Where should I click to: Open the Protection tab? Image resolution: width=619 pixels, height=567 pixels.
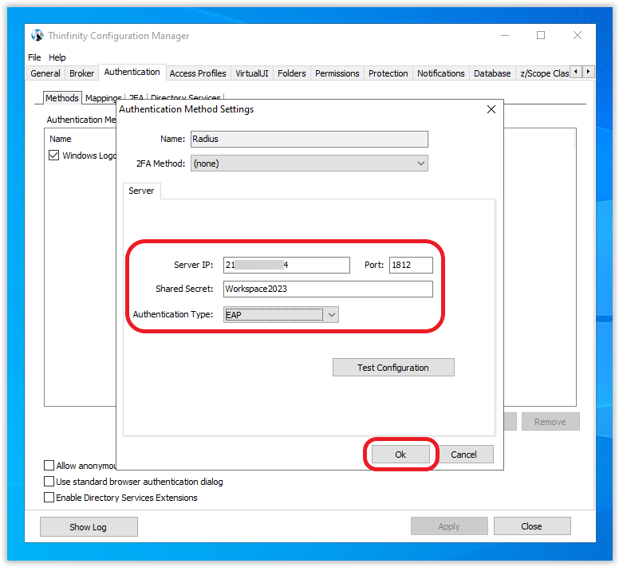[x=388, y=73]
